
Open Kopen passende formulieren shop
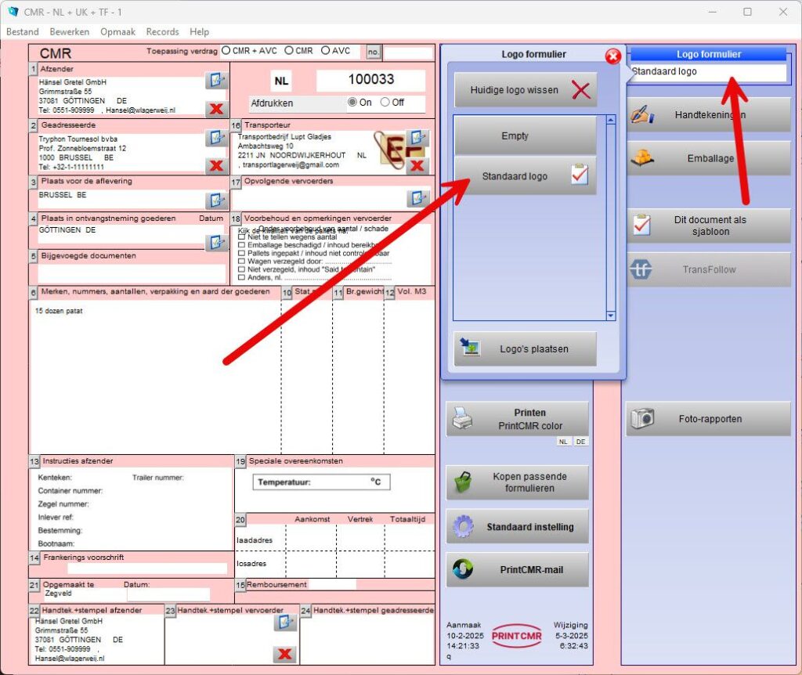[x=517, y=482]
